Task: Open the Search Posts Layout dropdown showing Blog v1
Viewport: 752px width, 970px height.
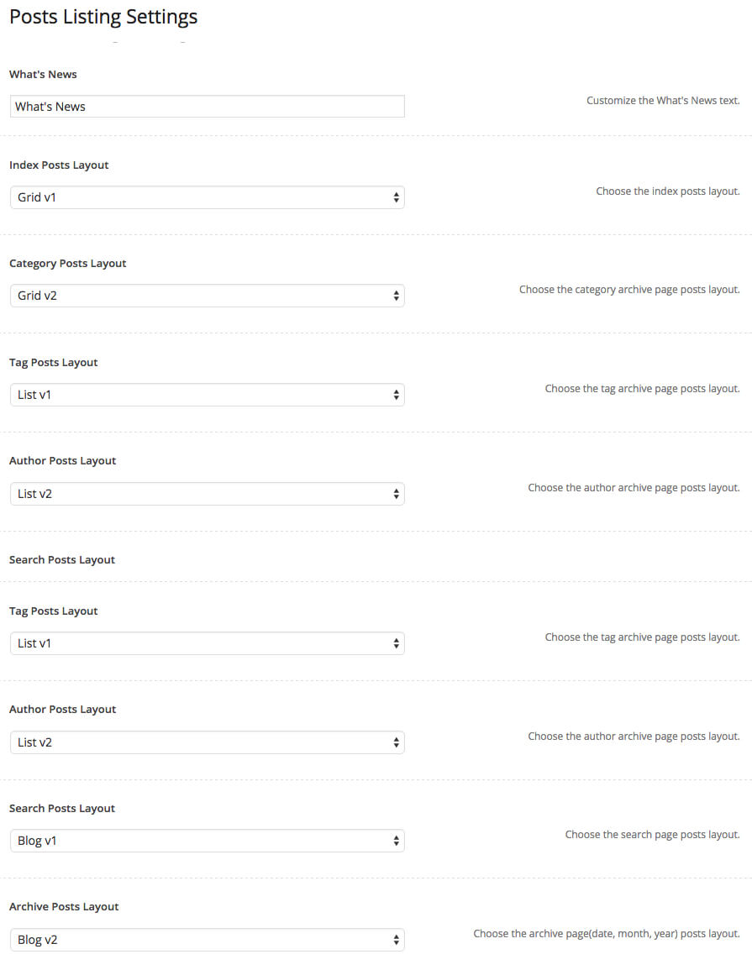Action: 208,841
